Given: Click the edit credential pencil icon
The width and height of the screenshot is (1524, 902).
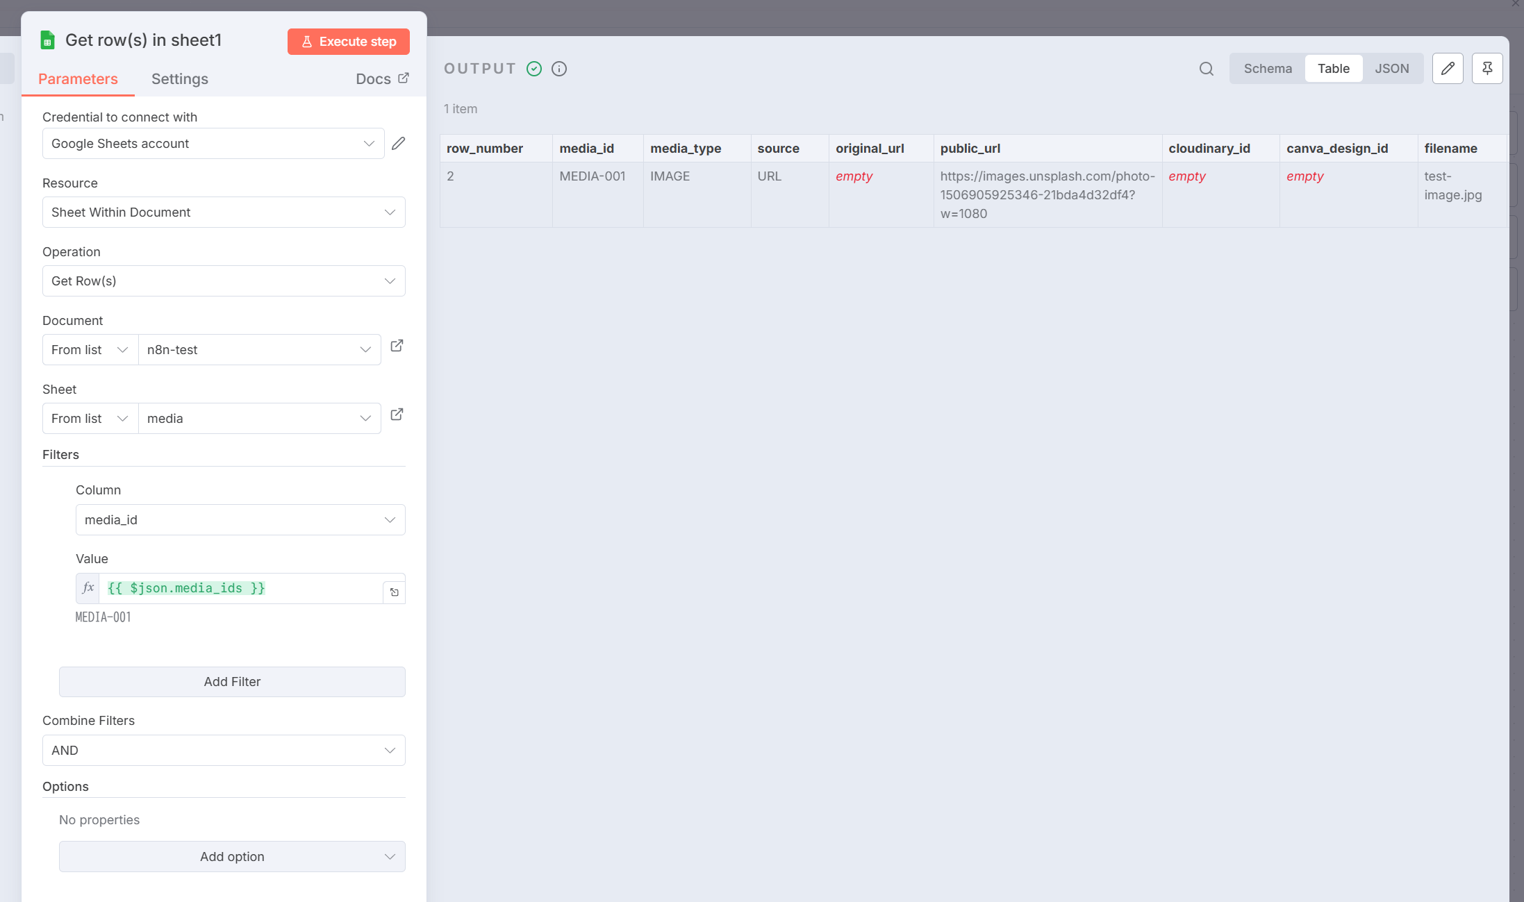Looking at the screenshot, I should 398,144.
